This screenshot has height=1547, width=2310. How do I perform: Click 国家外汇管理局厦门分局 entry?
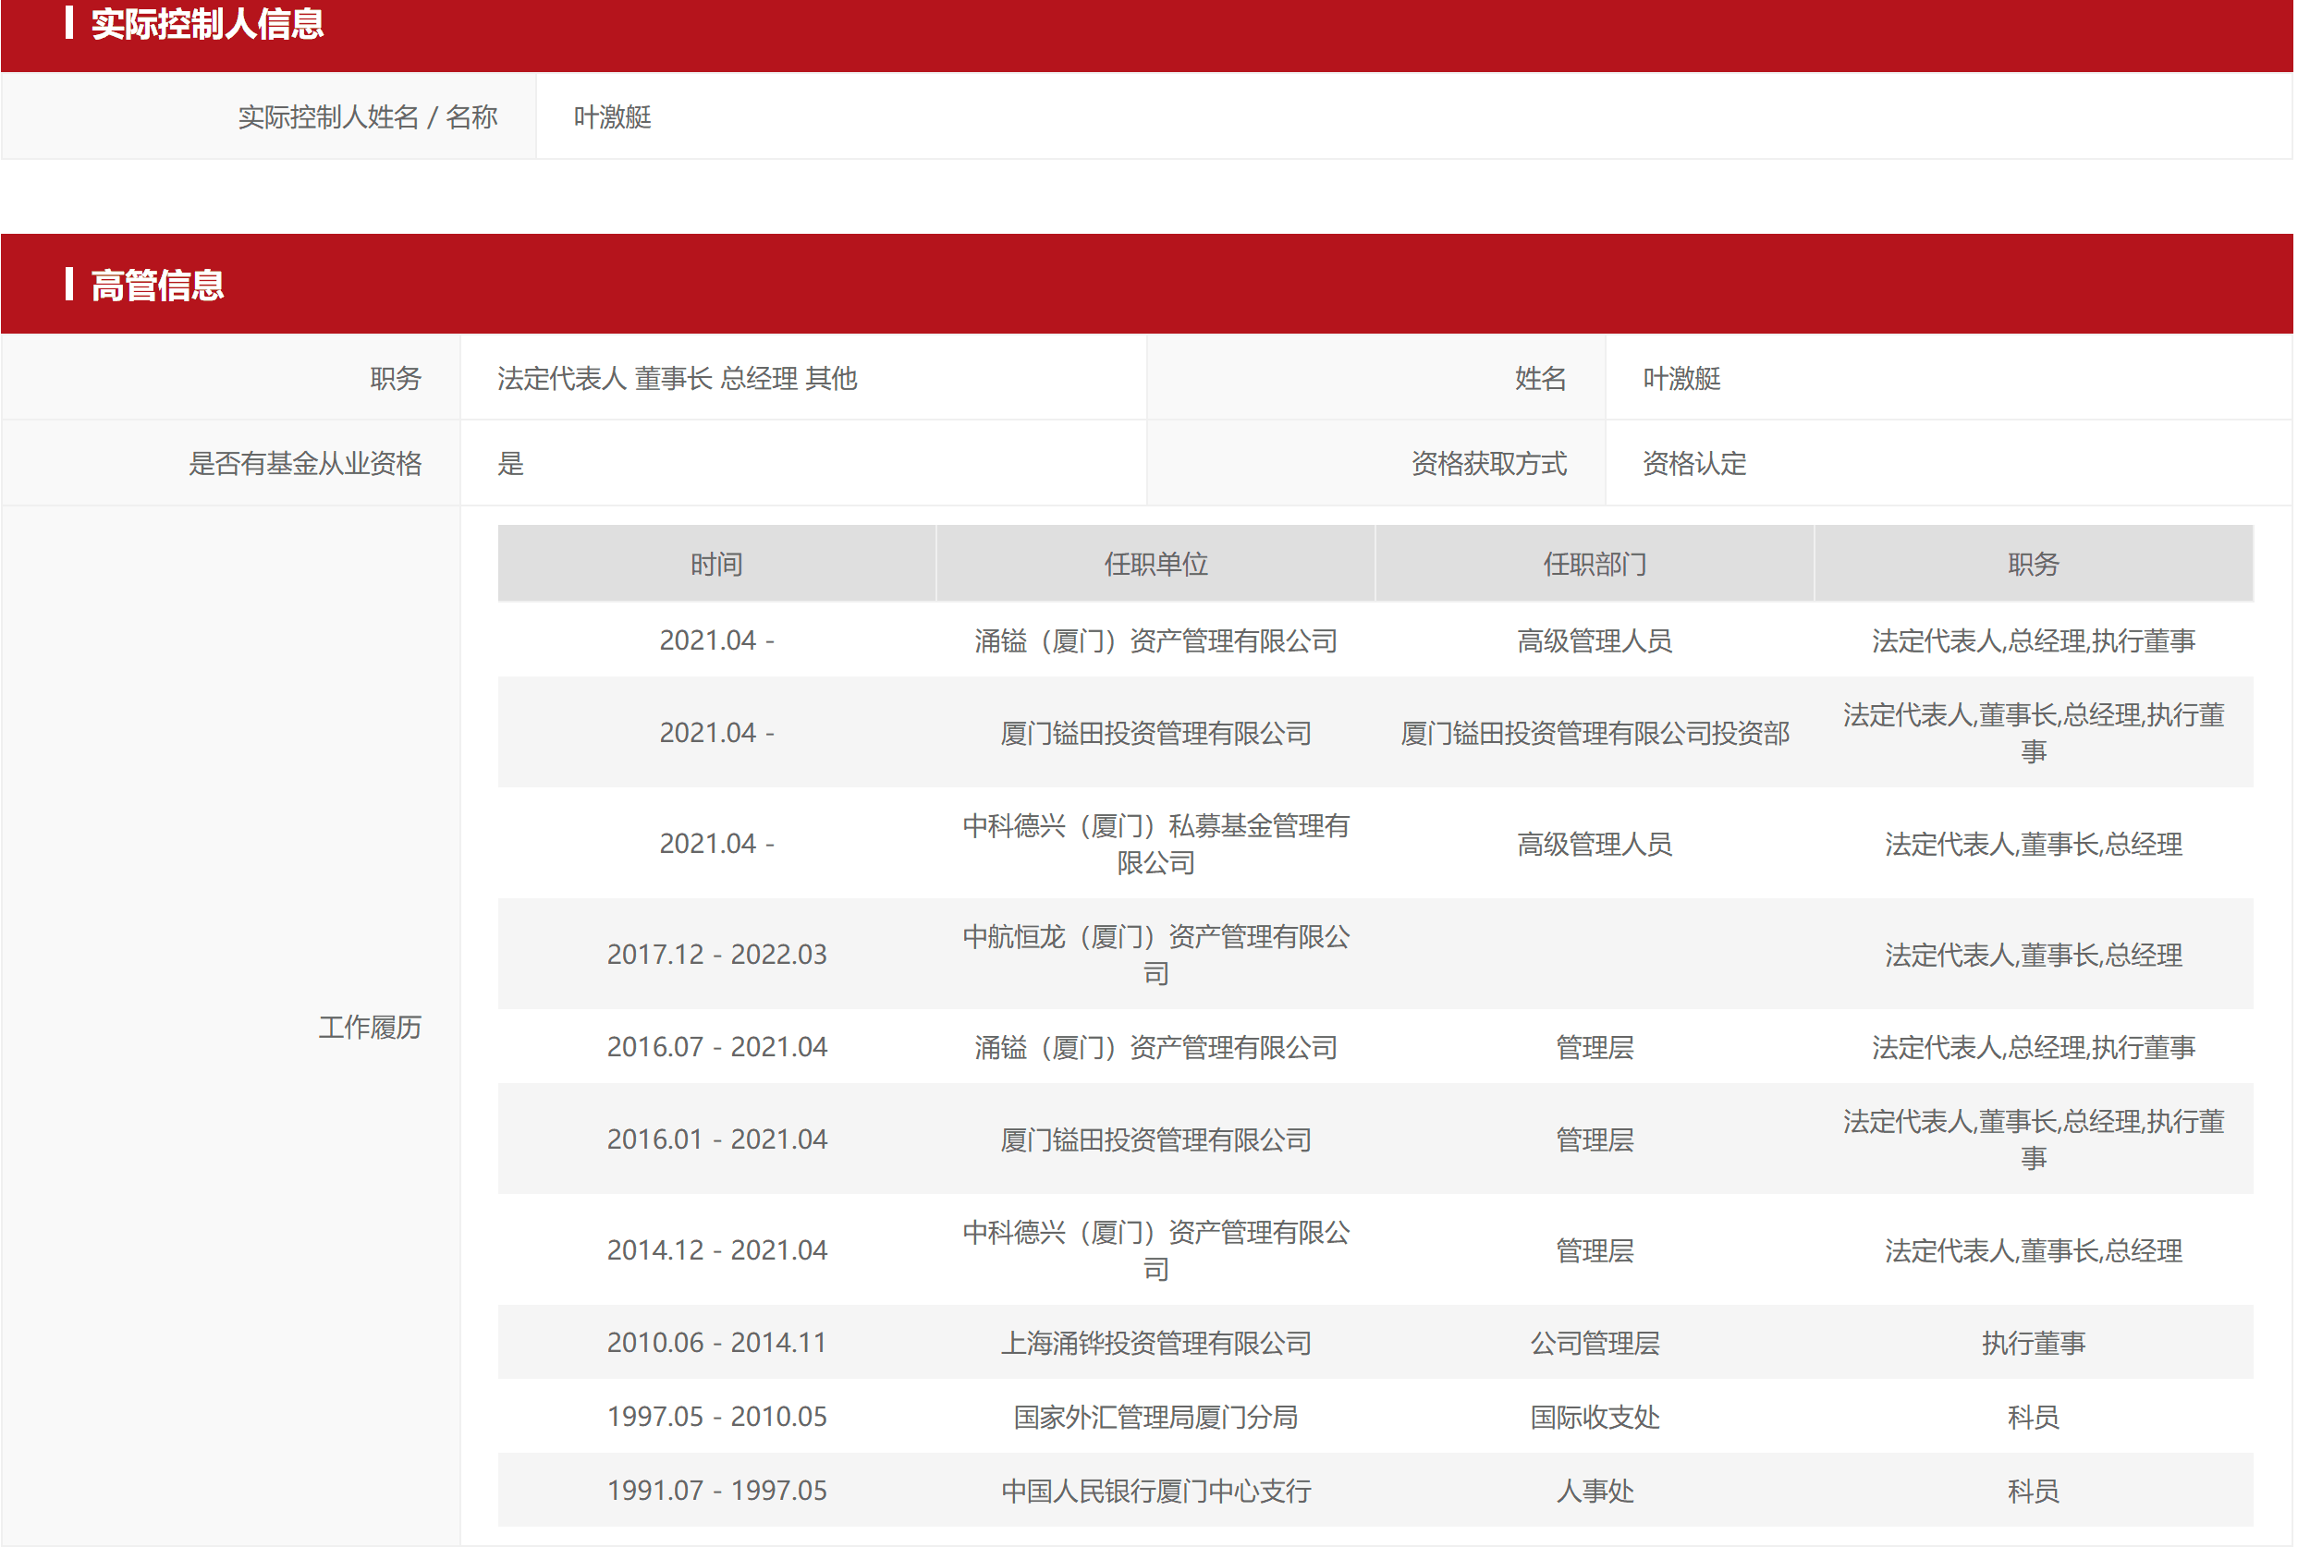1156,1418
